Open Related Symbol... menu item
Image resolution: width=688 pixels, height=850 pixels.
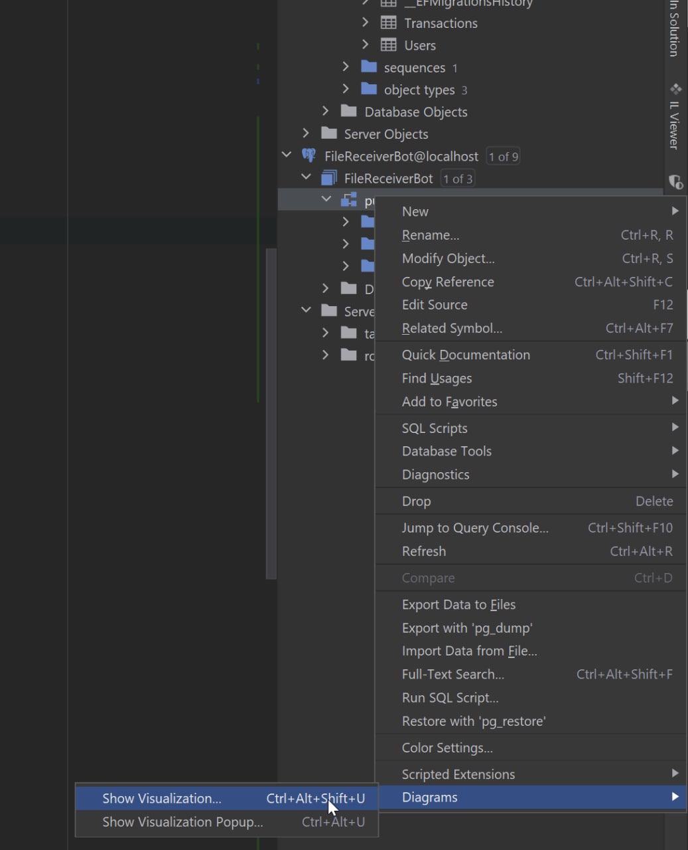tap(531, 328)
